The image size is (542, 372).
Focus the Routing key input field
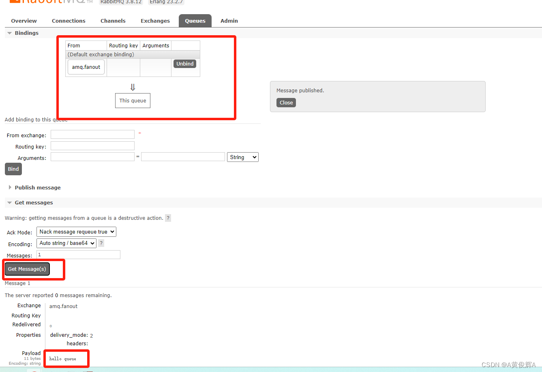click(92, 146)
